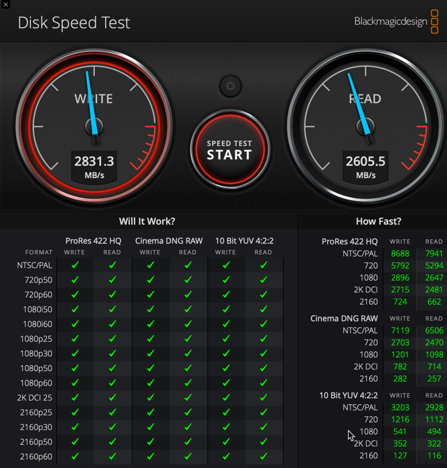
Task: Click the ProRes 422 HQ read checkmark for 2K DCI 25
Action: pos(112,398)
